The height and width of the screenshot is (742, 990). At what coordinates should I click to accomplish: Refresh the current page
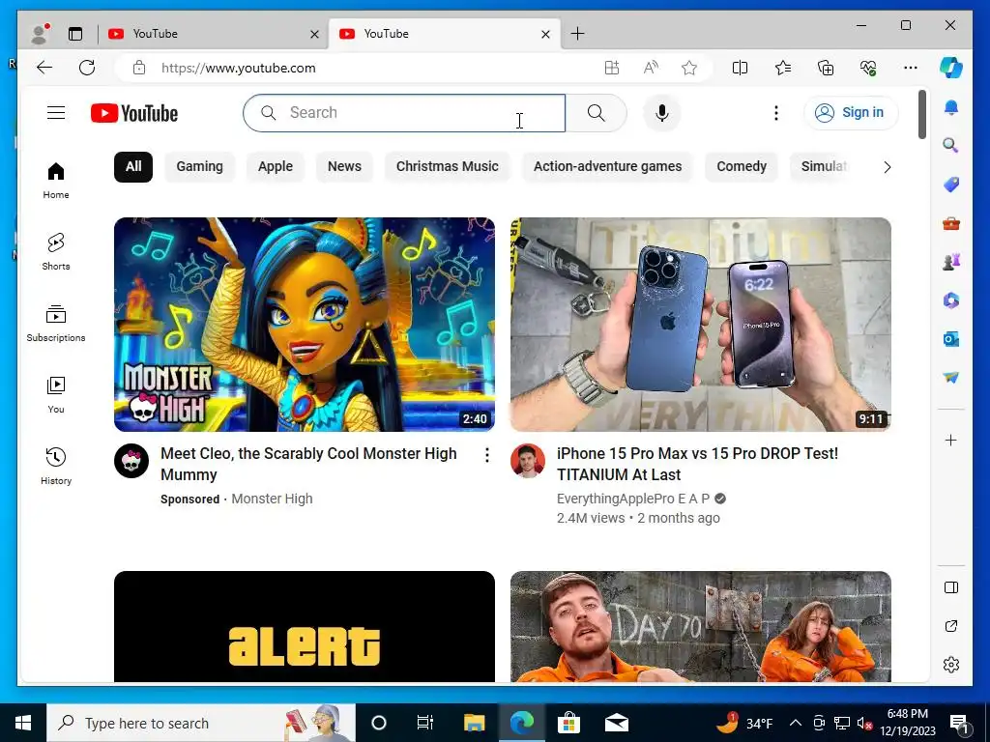point(87,68)
